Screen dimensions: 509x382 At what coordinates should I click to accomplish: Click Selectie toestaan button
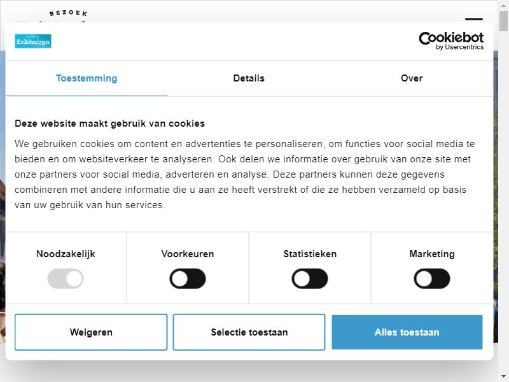coord(249,332)
